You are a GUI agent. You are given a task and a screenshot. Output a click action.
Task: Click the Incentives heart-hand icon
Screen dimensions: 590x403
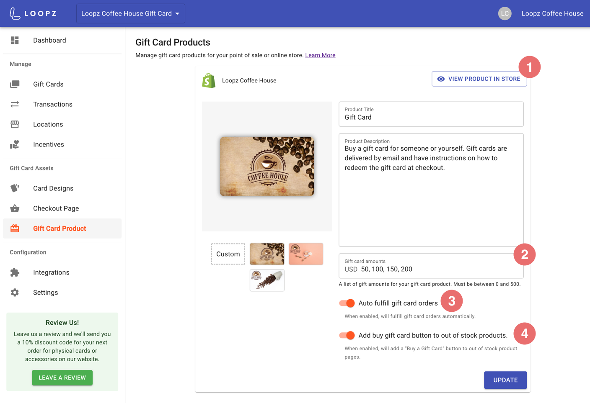point(15,144)
